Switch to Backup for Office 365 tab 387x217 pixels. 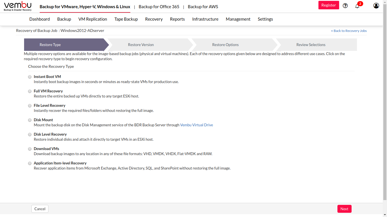(159, 6)
